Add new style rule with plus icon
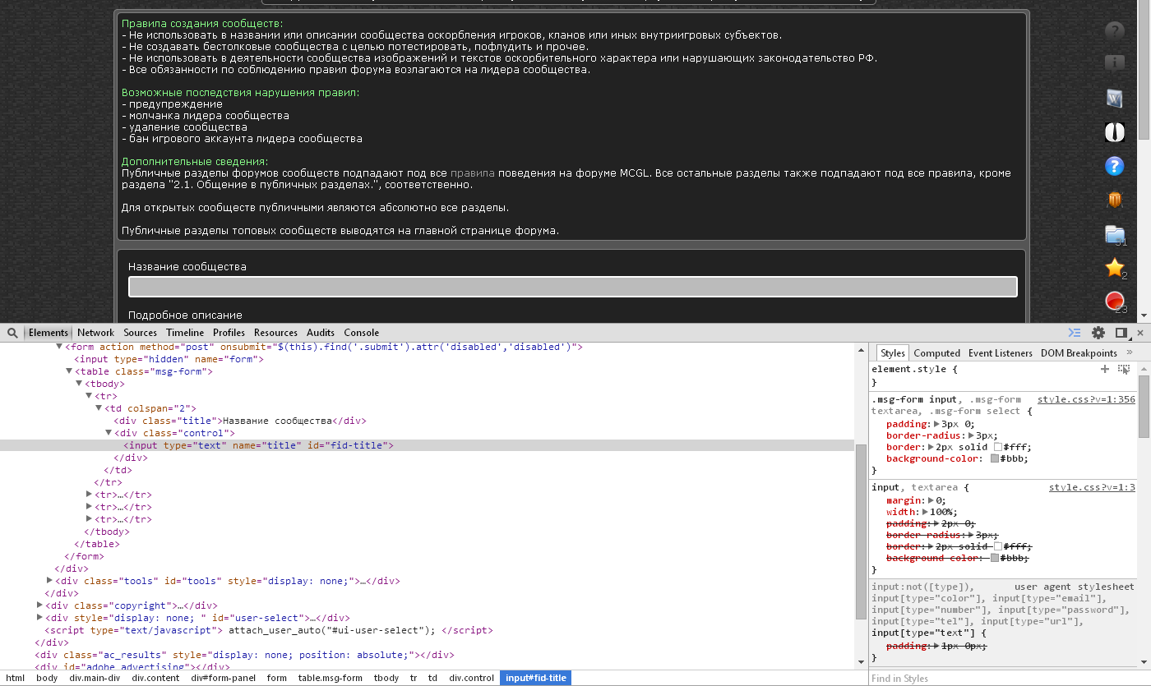1151x686 pixels. [1105, 370]
